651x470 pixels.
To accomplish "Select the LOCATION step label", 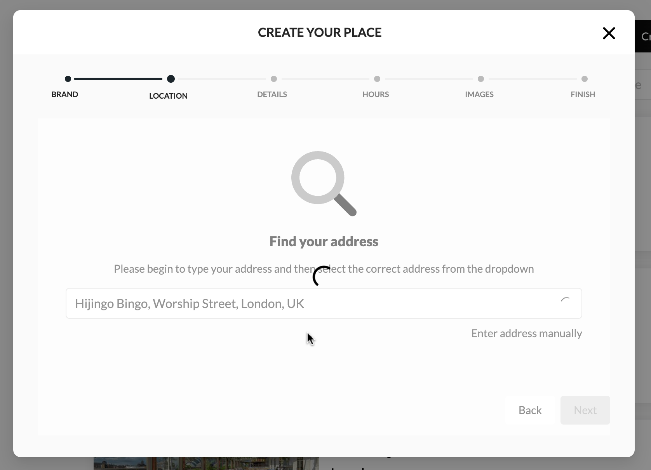I will [x=168, y=96].
